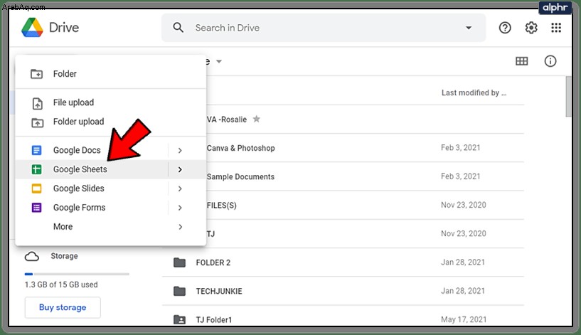Choose Folder upload from the menu
This screenshot has width=581, height=335.
110,122
